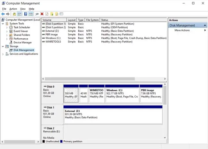Select Storage in the tree
Image resolution: width=208 pixels, height=149 pixels.
click(14, 46)
